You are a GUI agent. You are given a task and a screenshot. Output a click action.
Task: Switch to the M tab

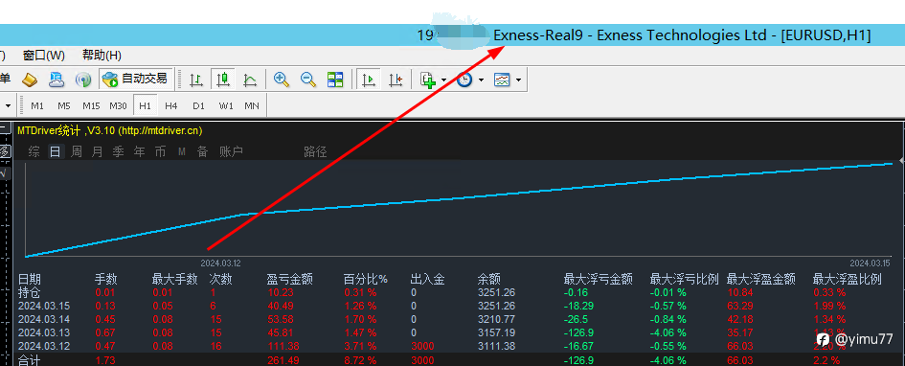coord(181,151)
